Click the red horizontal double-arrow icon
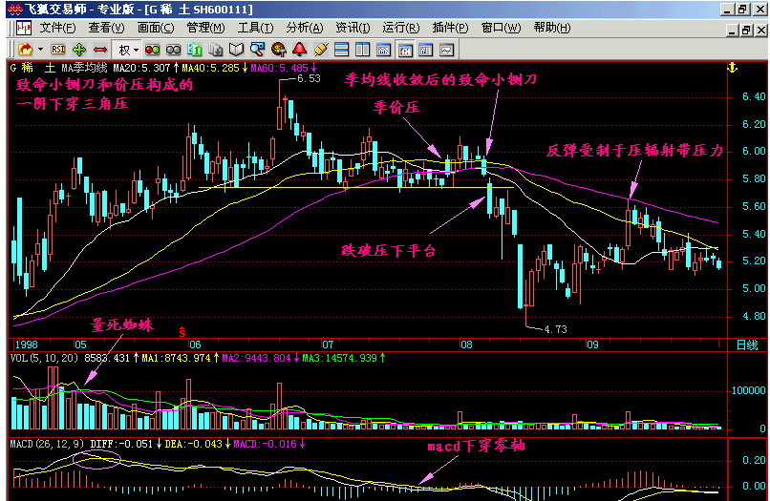The image size is (770, 501). 100,50
